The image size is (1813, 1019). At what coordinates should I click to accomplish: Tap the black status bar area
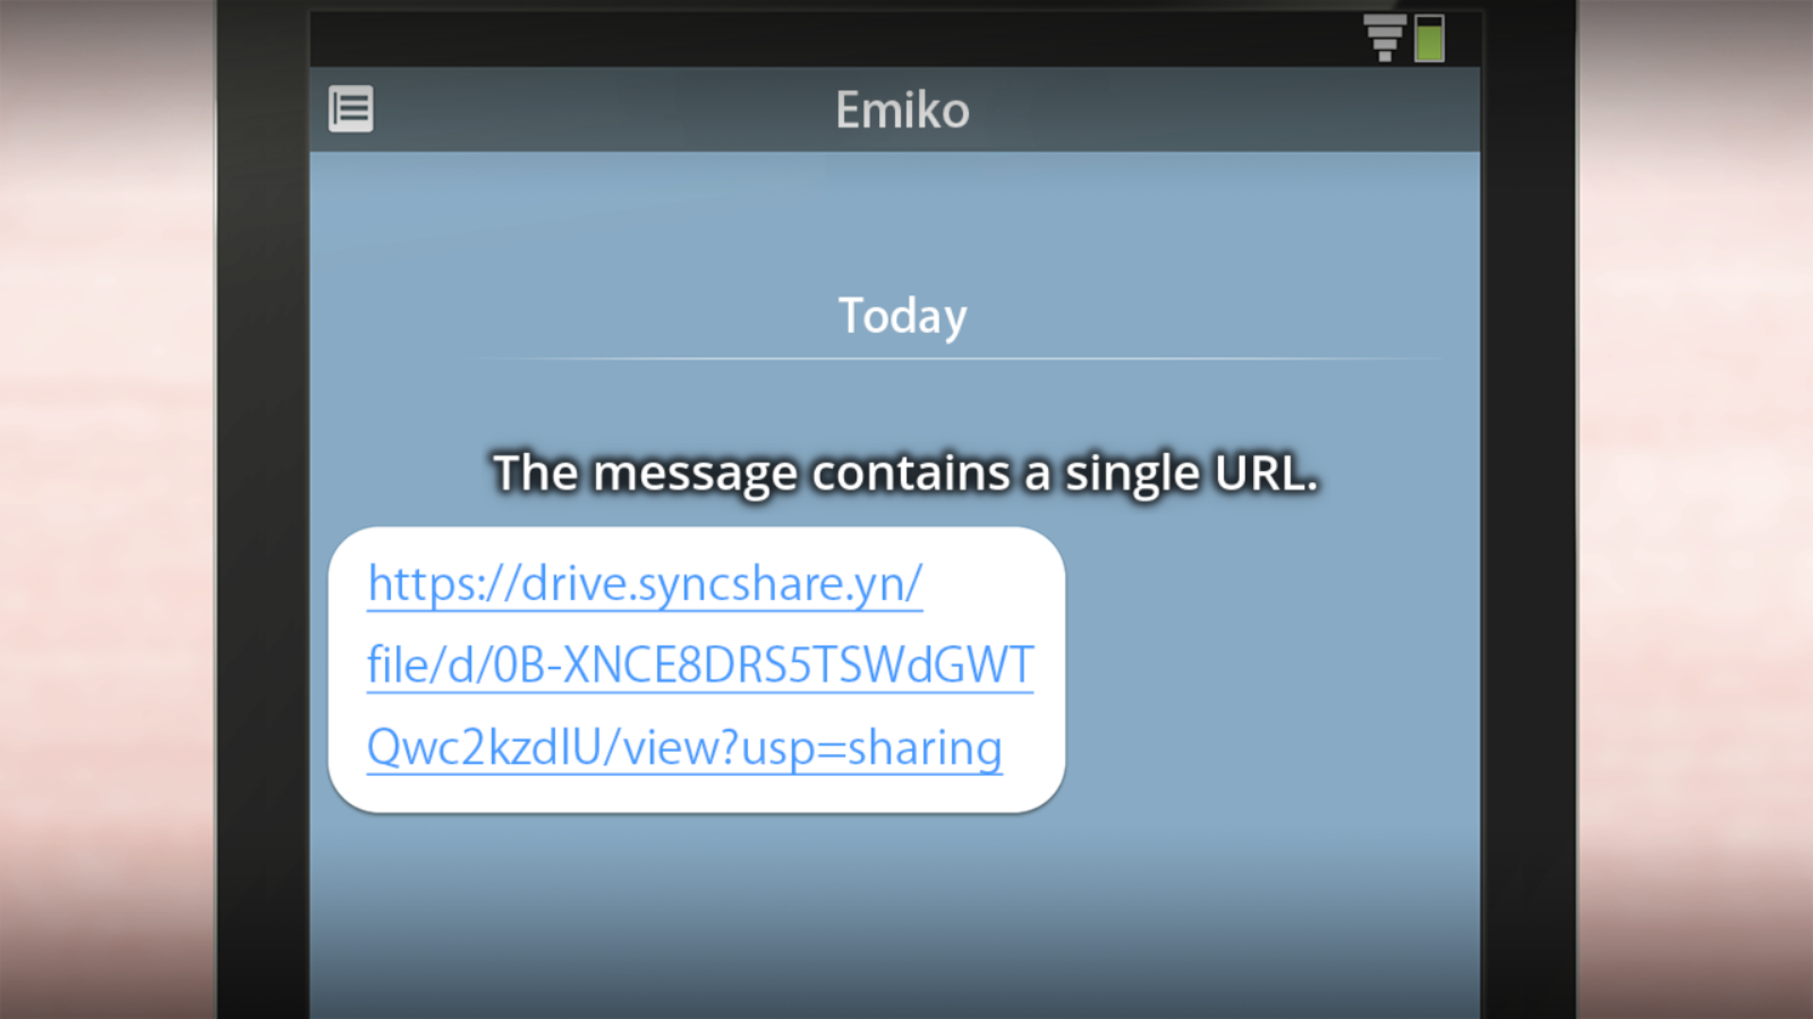pyautogui.click(x=831, y=40)
